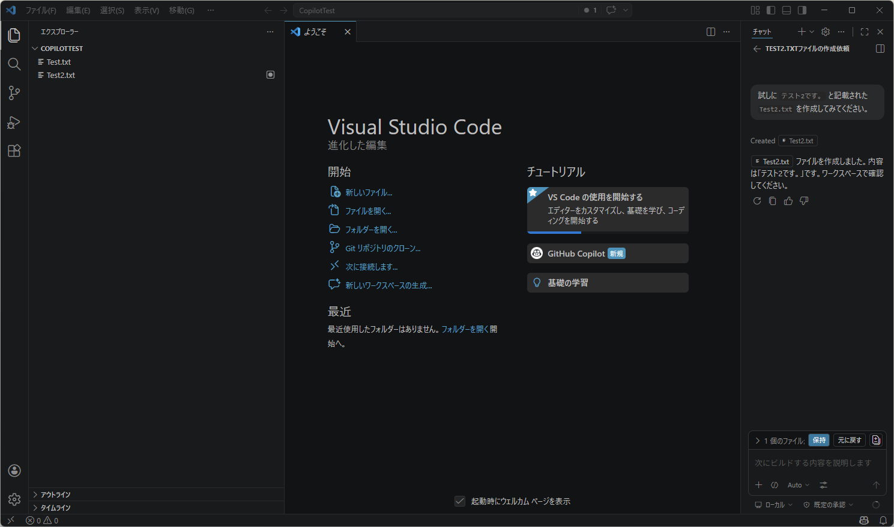
Task: Select the ようこそ tab
Action: [x=315, y=32]
